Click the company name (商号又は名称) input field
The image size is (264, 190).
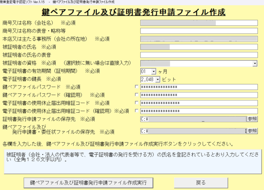point(199,23)
